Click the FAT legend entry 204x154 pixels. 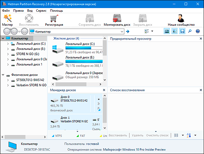coord(81,136)
